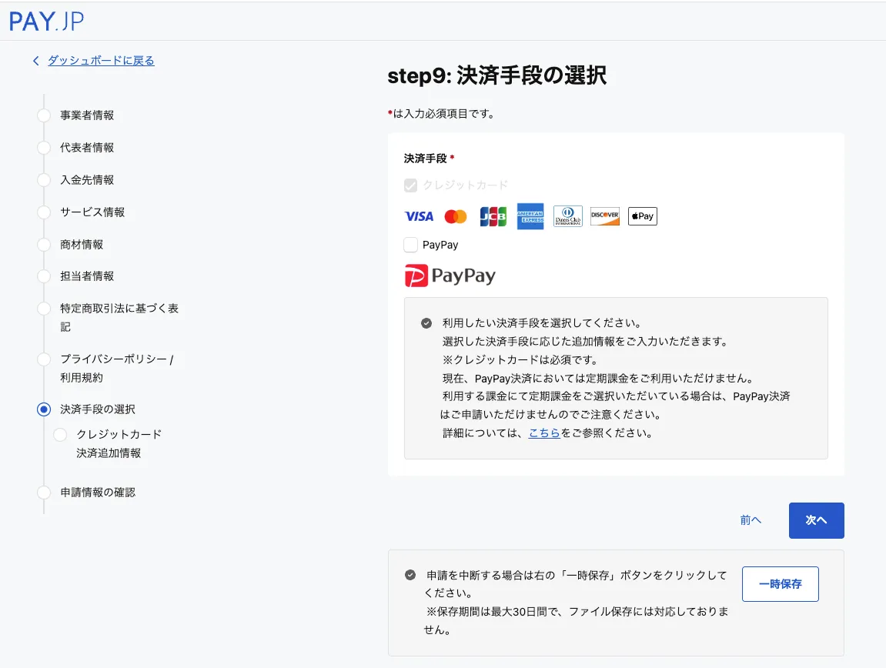Click the VISA card brand icon
Screen dimensions: 886x668
(419, 216)
